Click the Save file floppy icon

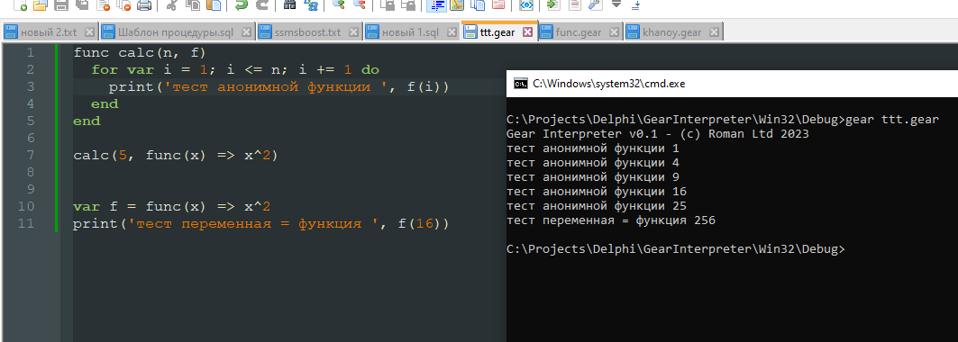pos(61,5)
